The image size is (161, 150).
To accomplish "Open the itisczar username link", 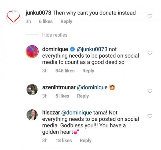I will point(51,112).
